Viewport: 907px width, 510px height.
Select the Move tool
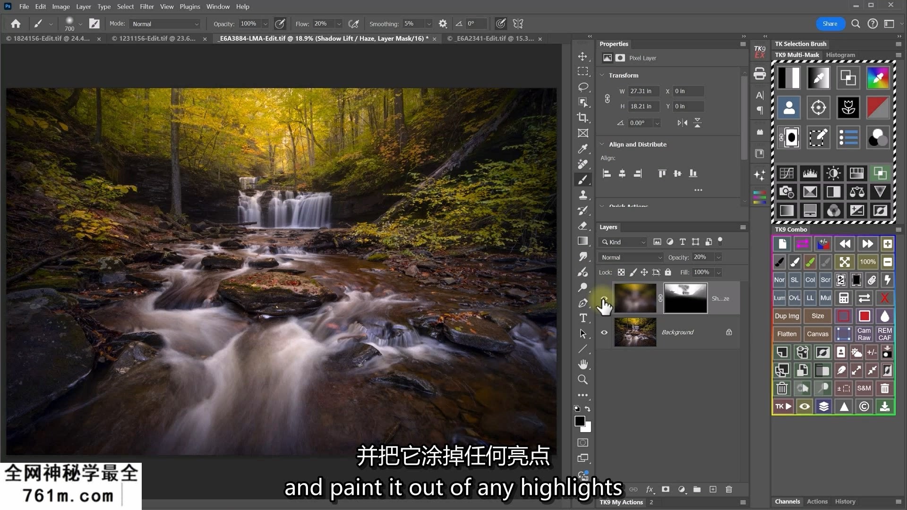(583, 57)
